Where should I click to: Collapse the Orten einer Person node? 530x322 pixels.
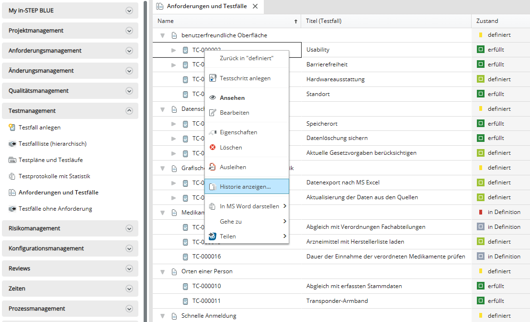(162, 271)
